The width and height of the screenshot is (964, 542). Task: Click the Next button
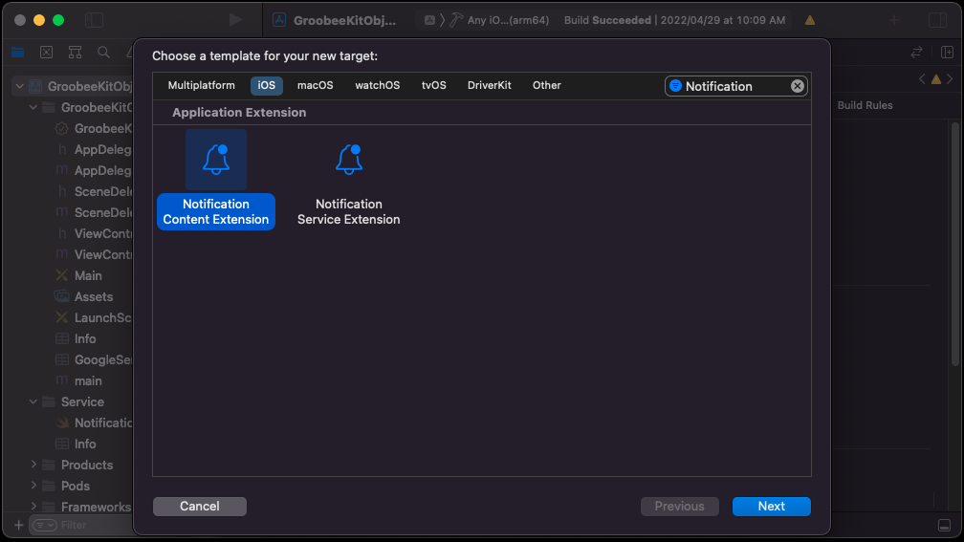click(771, 506)
